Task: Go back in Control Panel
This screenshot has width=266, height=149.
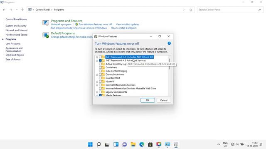Action: pyautogui.click(x=4, y=10)
